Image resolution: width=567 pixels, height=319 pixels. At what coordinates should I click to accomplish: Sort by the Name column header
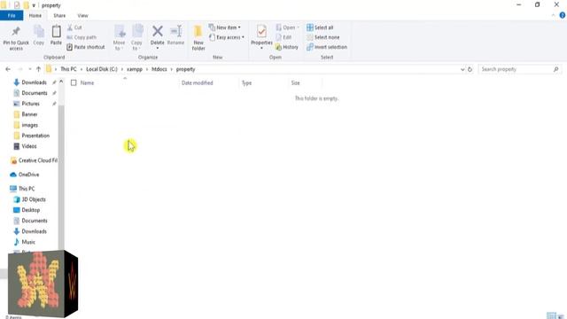pos(87,82)
